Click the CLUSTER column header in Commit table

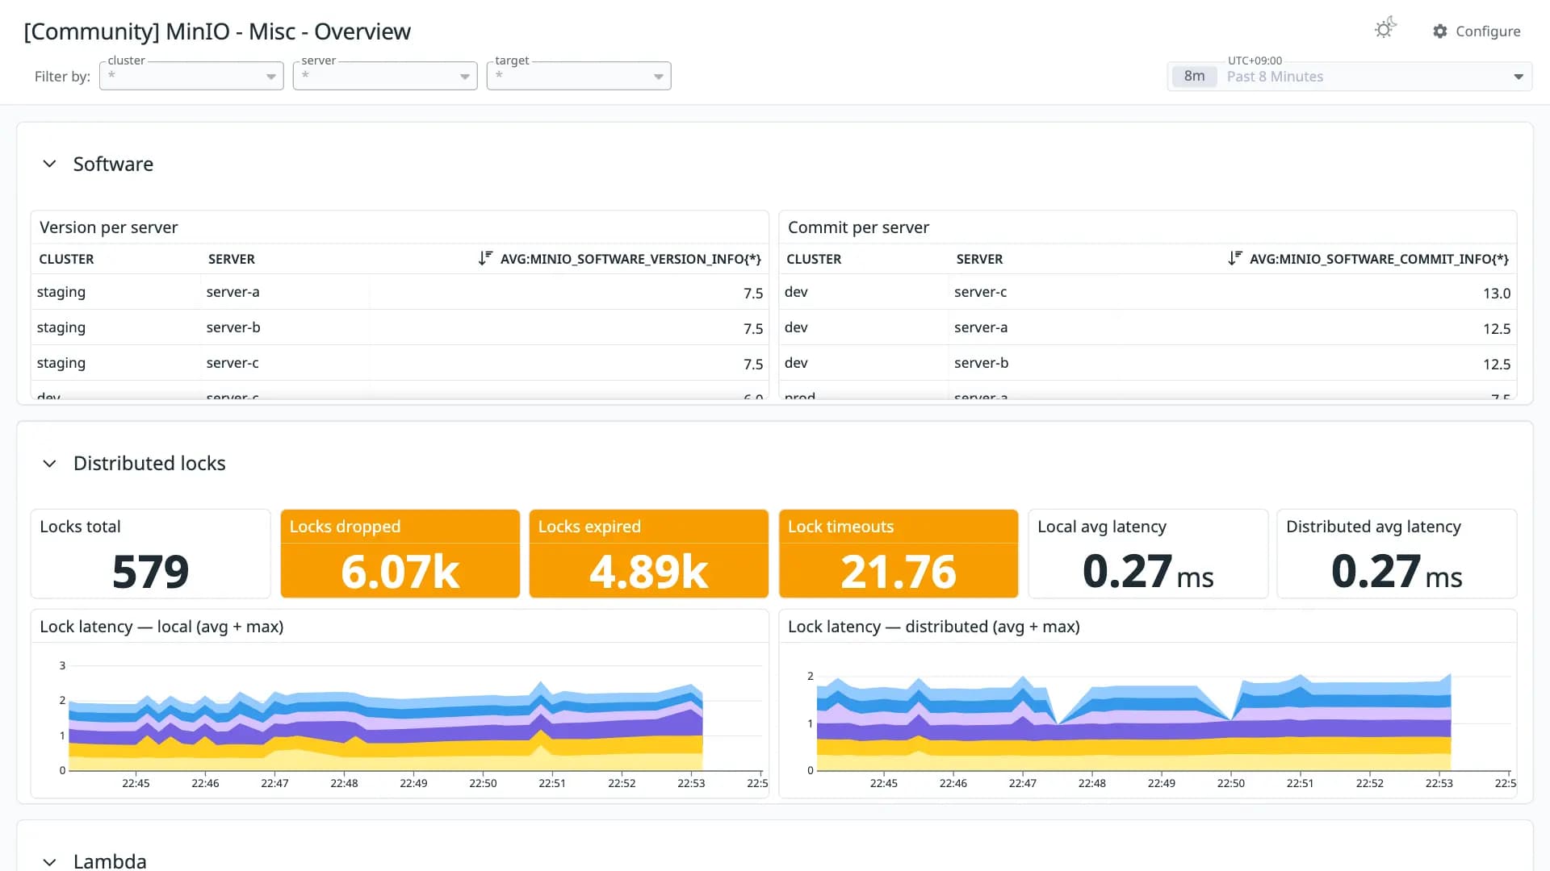(x=814, y=259)
